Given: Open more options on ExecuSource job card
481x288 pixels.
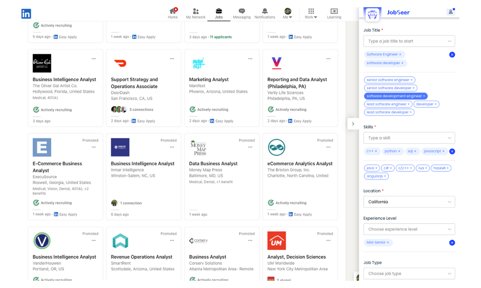Looking at the screenshot, I should pyautogui.click(x=94, y=147).
